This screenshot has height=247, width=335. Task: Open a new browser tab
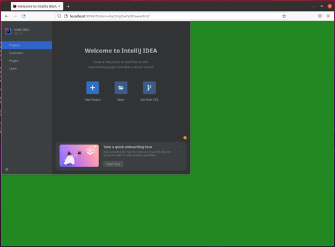68,7
